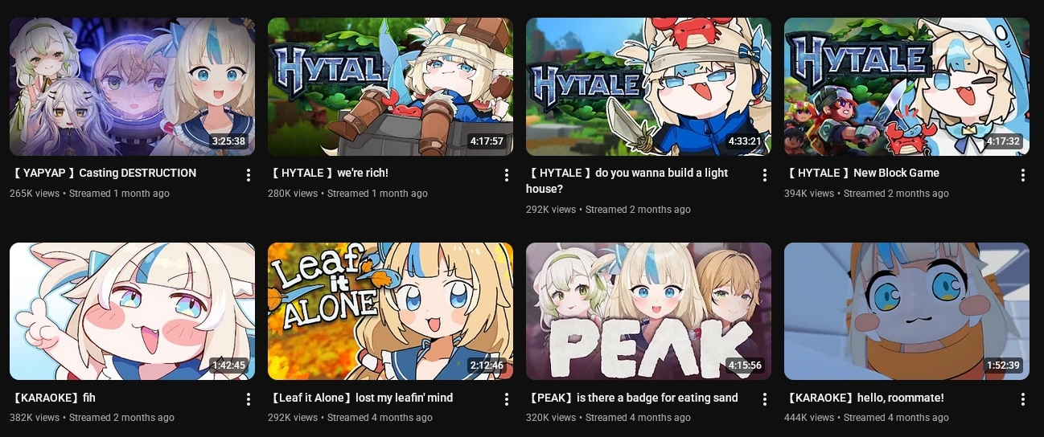Open options menu for KARAOKE fih video
The width and height of the screenshot is (1044, 437).
(248, 399)
